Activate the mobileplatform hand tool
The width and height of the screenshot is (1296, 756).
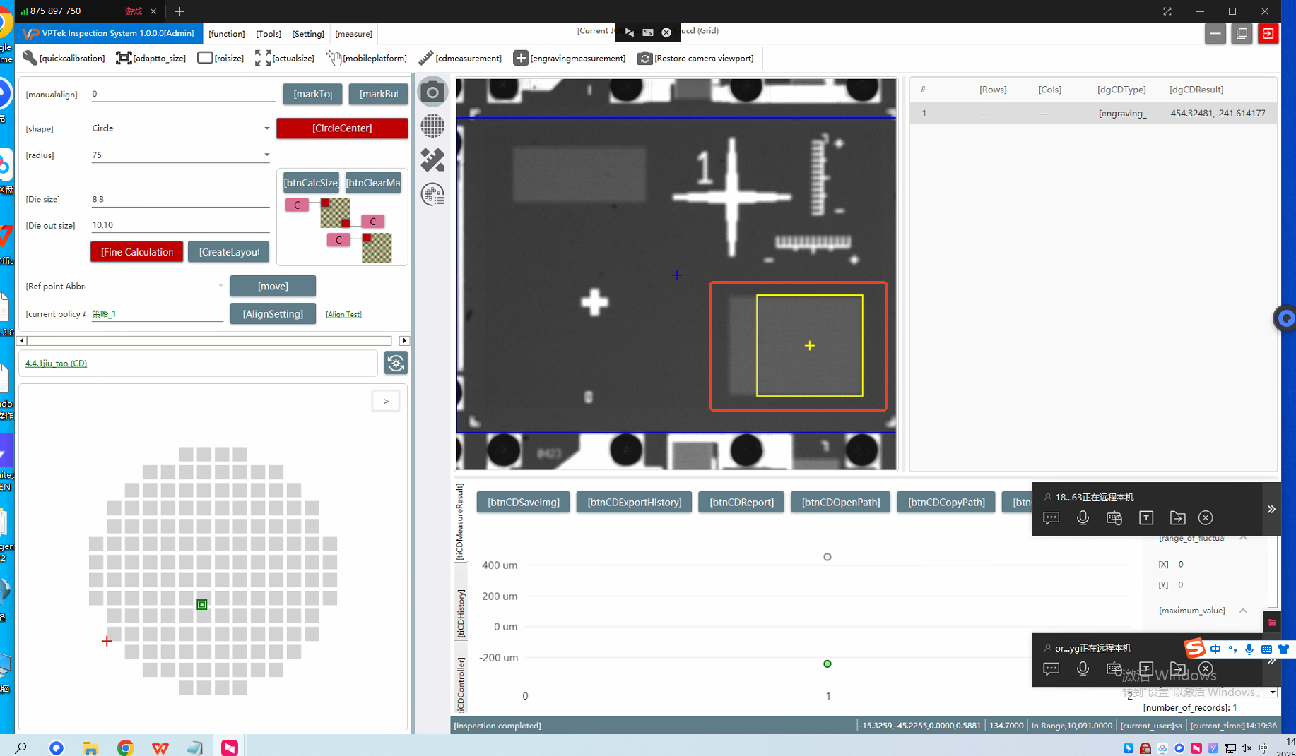[366, 58]
